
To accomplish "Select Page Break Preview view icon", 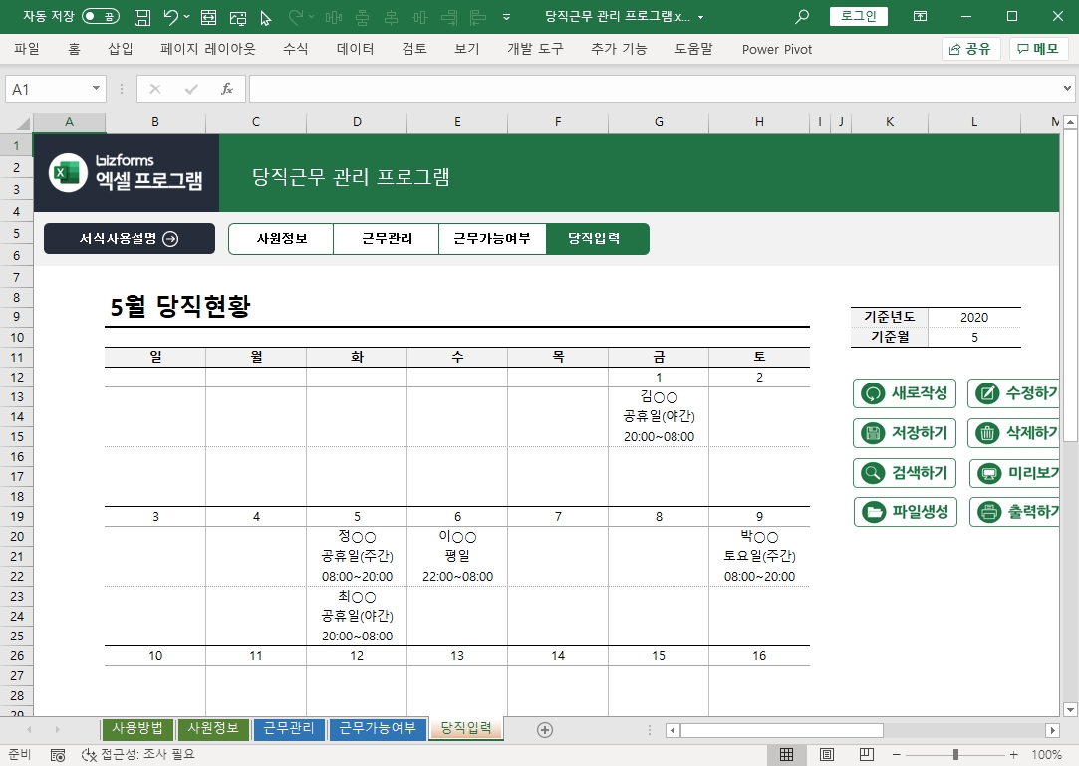I will point(866,754).
